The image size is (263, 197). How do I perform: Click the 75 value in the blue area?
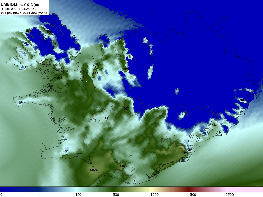click(x=177, y=90)
